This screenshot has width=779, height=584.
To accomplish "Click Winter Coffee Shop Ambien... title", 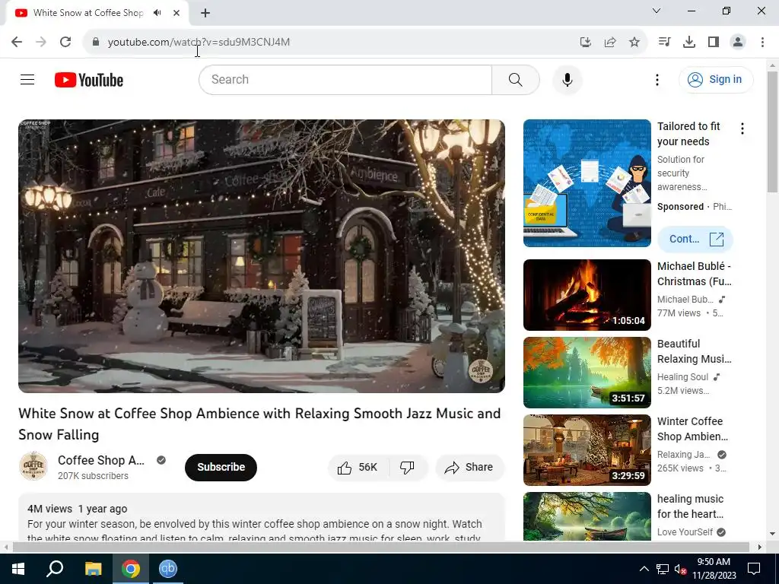I will 692,429.
